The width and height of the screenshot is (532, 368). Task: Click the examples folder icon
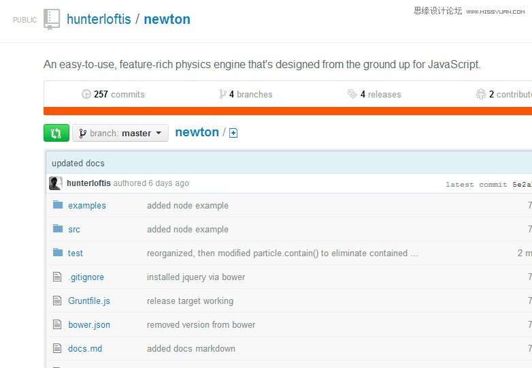(58, 204)
